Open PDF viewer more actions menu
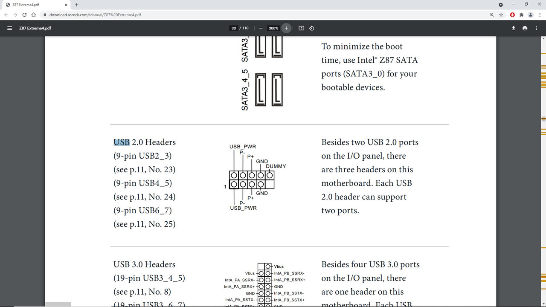The width and height of the screenshot is (546, 307). (536, 28)
